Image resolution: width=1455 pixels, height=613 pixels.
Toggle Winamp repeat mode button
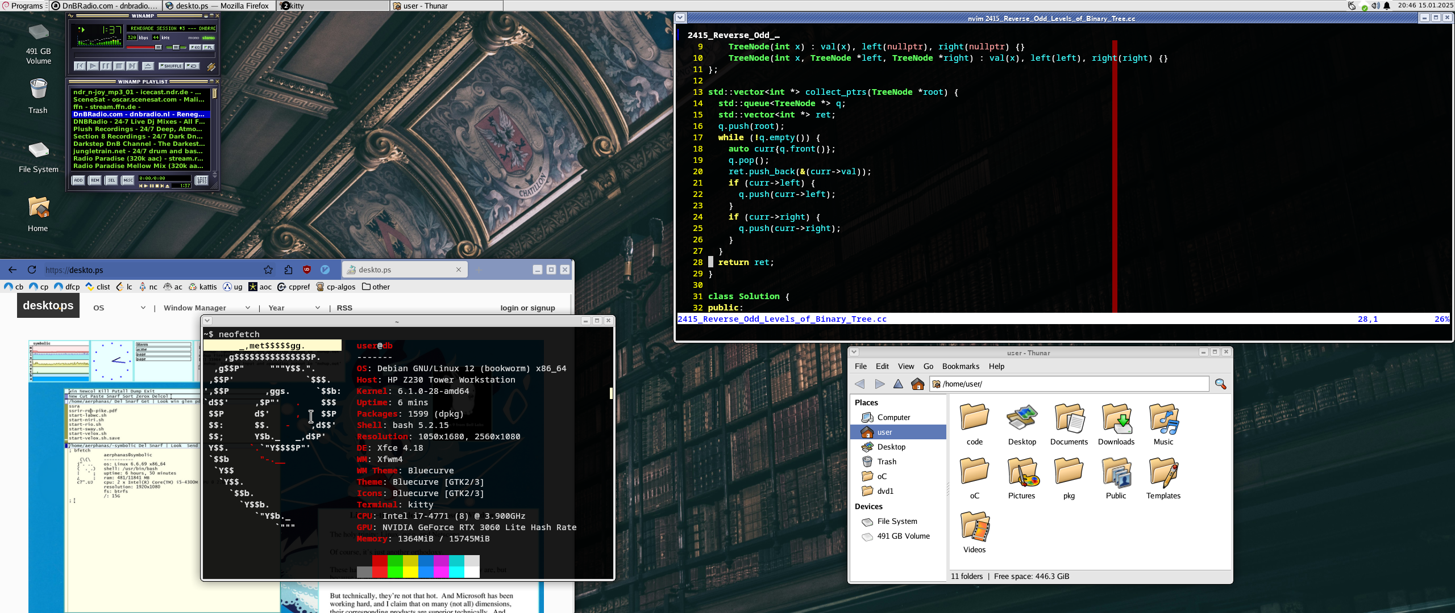point(193,66)
